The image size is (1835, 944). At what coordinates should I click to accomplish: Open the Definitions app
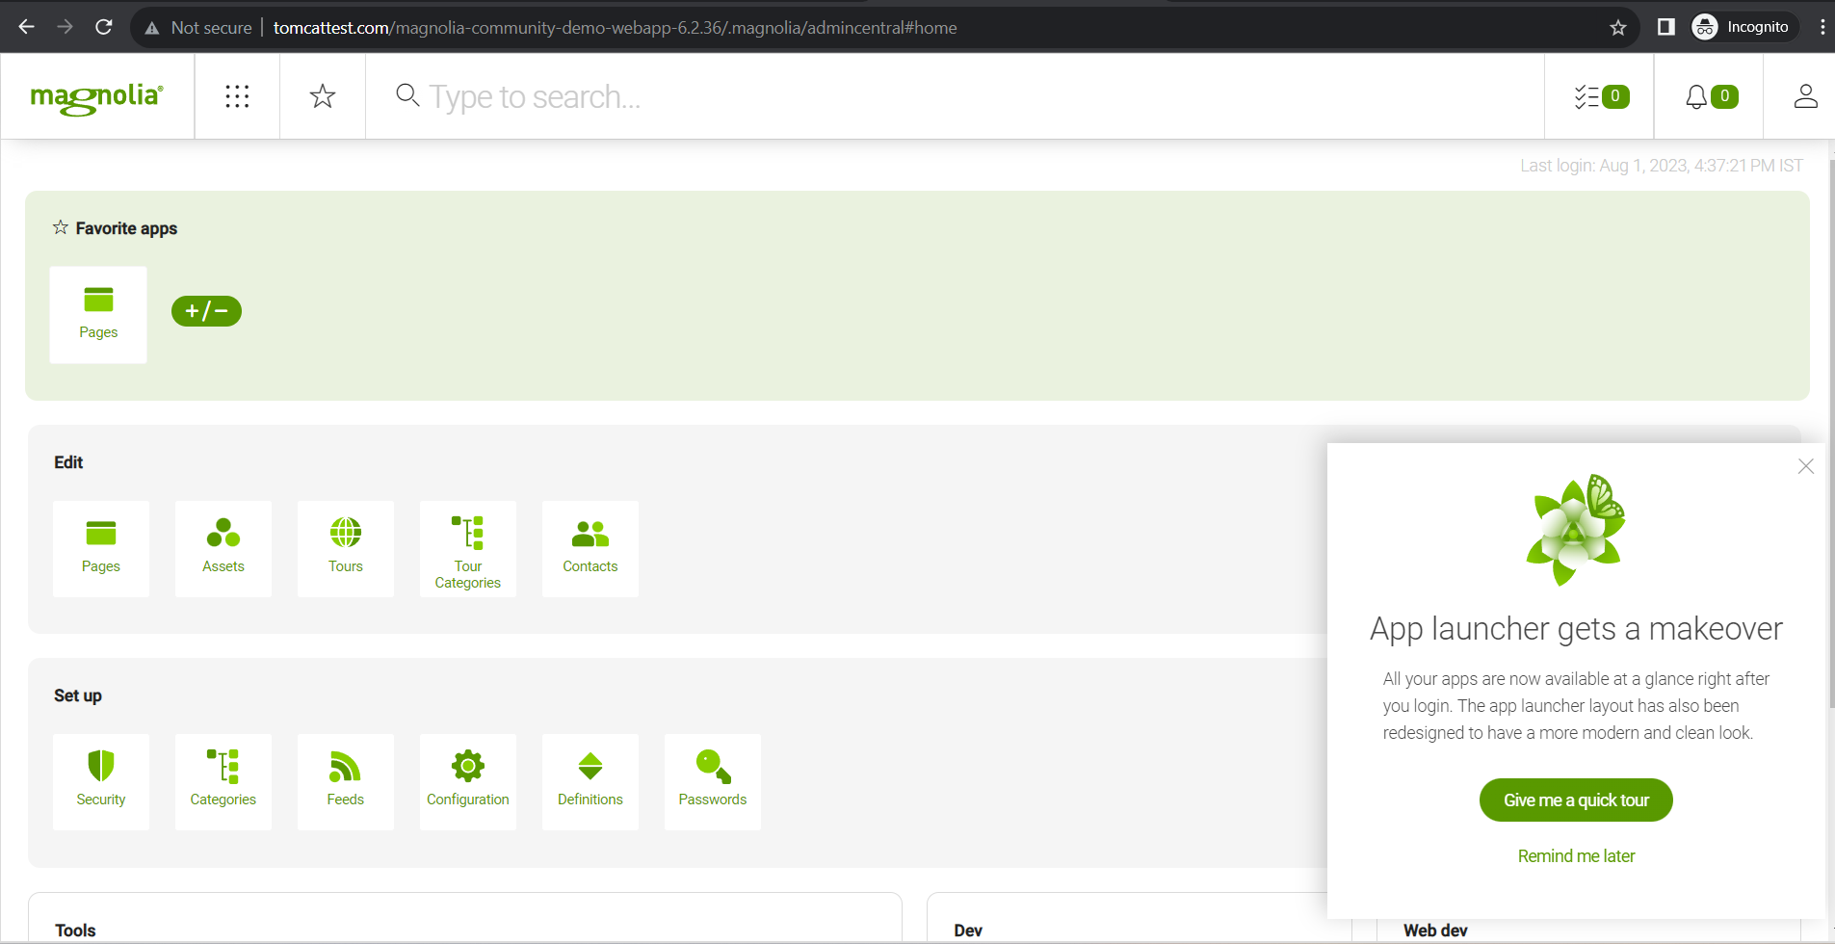[x=590, y=781]
